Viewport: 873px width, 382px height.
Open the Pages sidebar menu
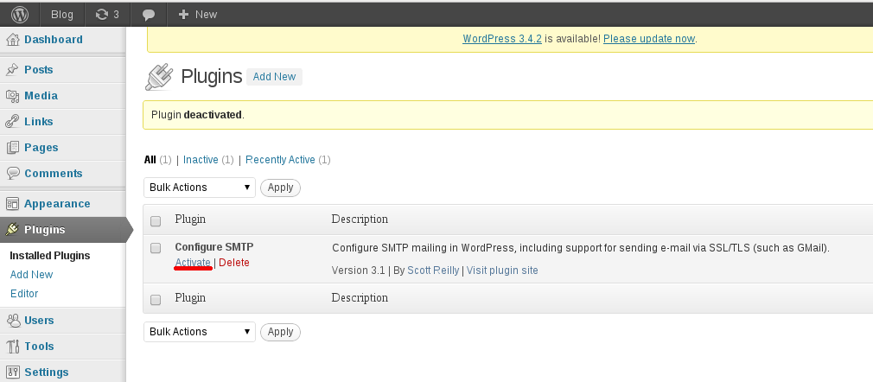(x=41, y=148)
